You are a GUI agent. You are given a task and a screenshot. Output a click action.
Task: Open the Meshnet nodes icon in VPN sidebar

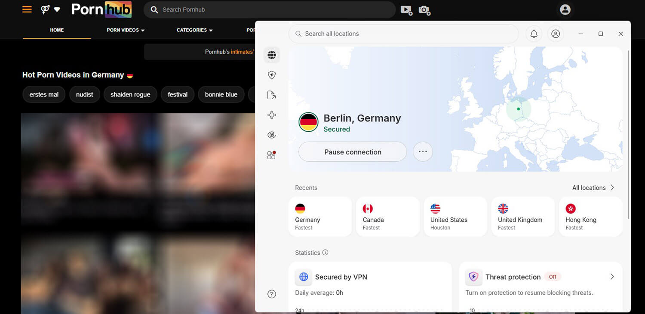tap(271, 115)
